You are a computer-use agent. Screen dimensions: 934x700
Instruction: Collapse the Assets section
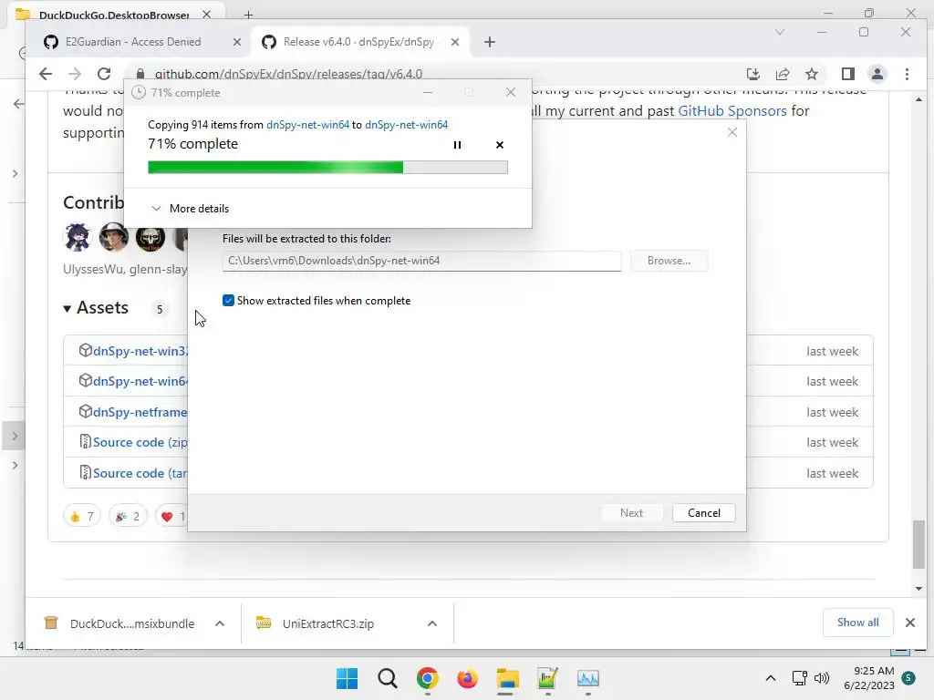pos(96,308)
